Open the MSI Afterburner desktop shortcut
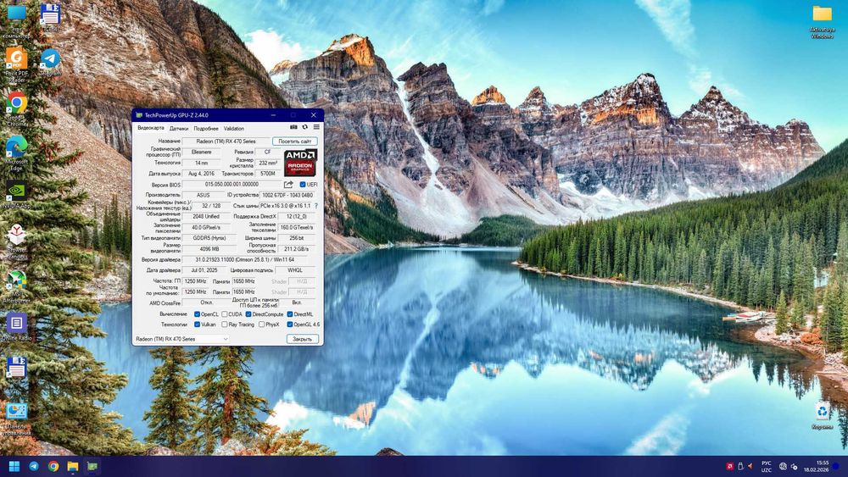This screenshot has width=848, height=477. click(x=16, y=286)
